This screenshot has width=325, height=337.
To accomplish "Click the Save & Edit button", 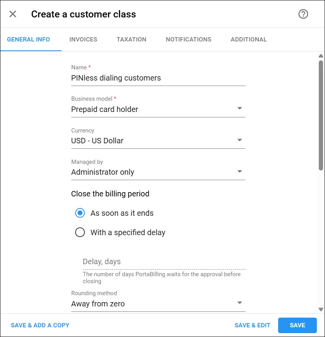I will coord(252,325).
